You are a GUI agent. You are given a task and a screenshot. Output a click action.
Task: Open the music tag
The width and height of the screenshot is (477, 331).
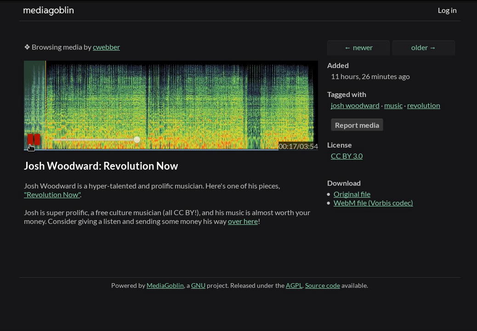pyautogui.click(x=393, y=106)
